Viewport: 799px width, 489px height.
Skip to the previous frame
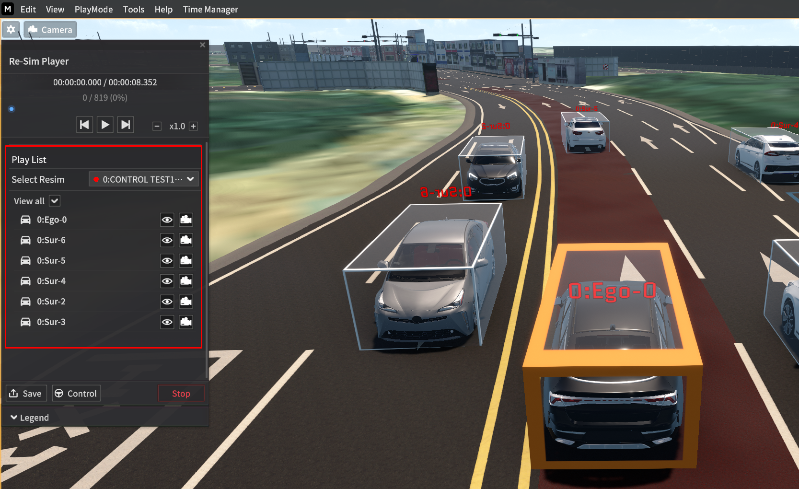tap(84, 125)
